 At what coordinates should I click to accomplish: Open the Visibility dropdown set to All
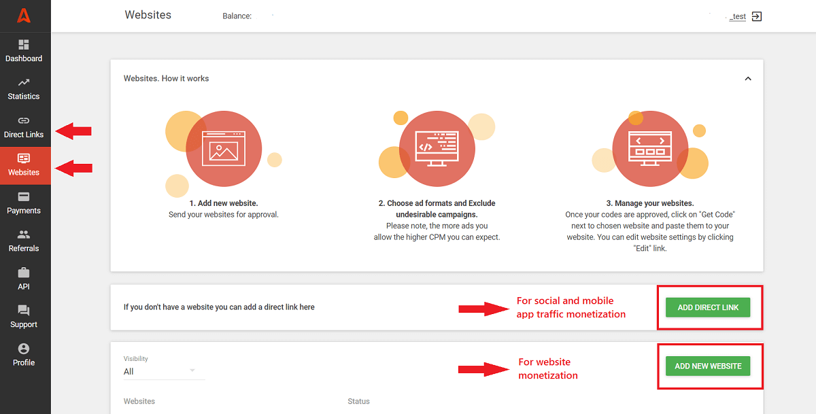[x=163, y=371]
